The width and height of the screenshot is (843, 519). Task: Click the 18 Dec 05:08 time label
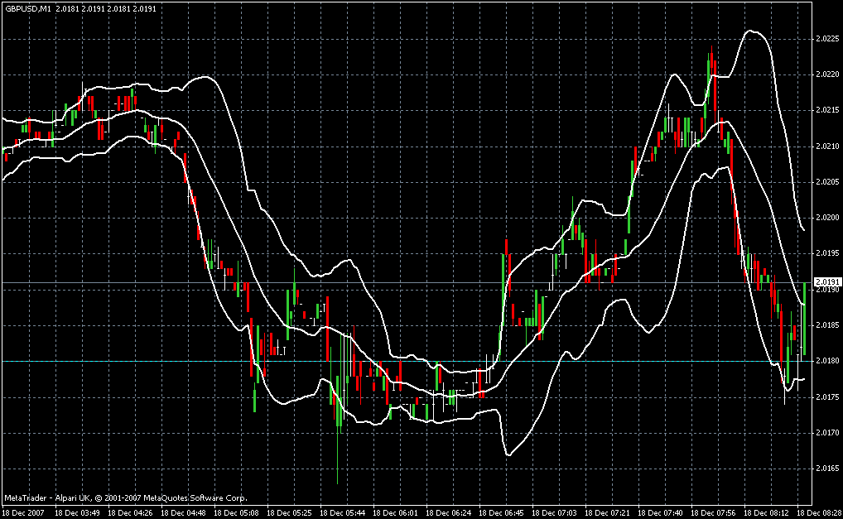(237, 512)
